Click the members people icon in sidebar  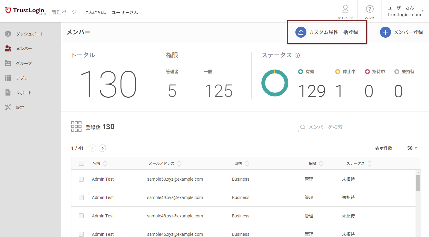pyautogui.click(x=8, y=48)
